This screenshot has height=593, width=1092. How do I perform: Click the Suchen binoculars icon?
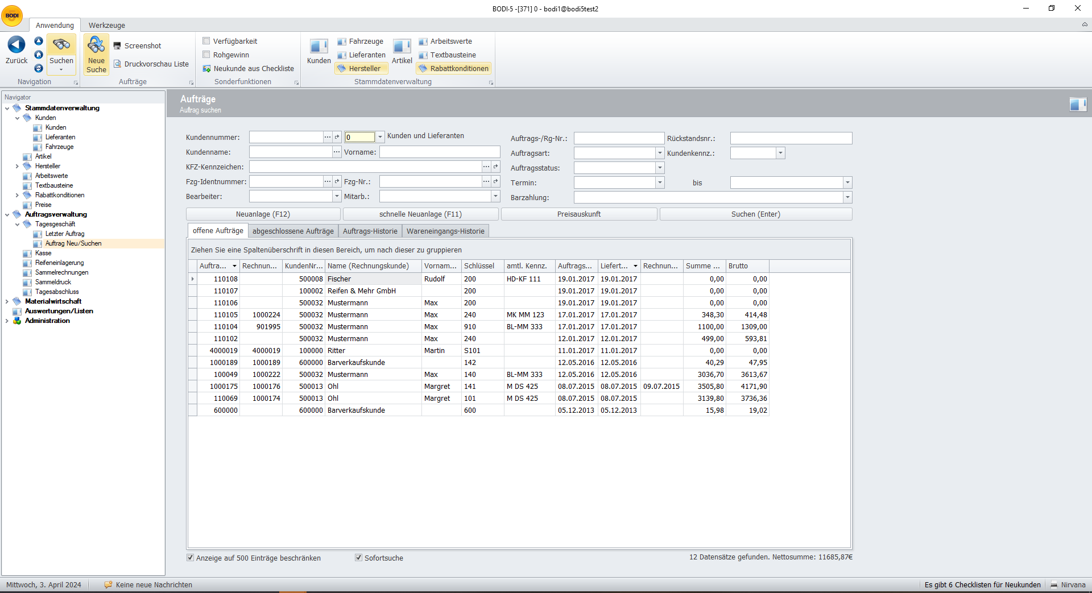[61, 45]
